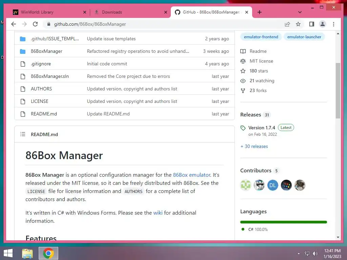Open tab search chevron

[x=300, y=12]
